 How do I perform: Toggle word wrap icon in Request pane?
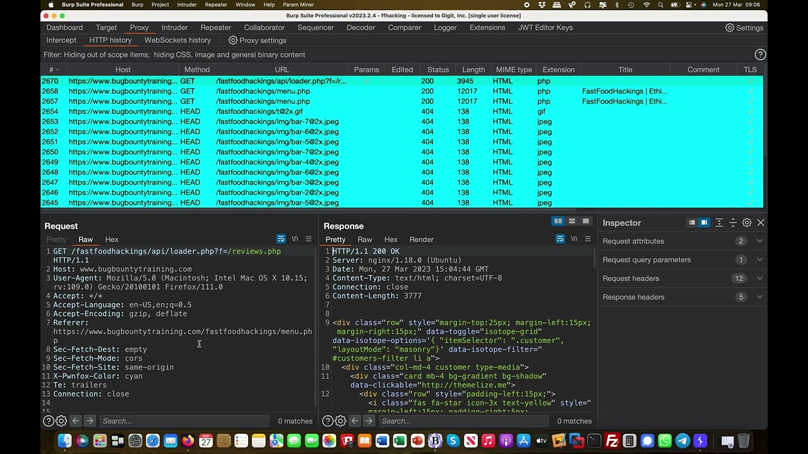pos(281,239)
